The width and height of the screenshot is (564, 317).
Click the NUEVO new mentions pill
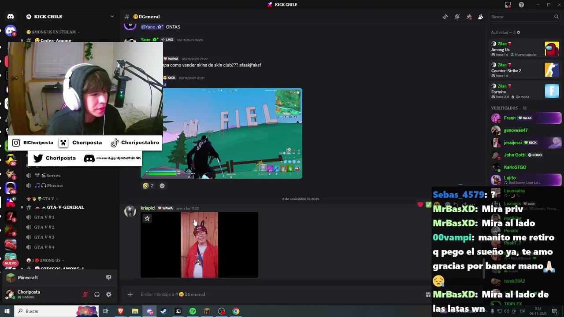tap(11, 263)
